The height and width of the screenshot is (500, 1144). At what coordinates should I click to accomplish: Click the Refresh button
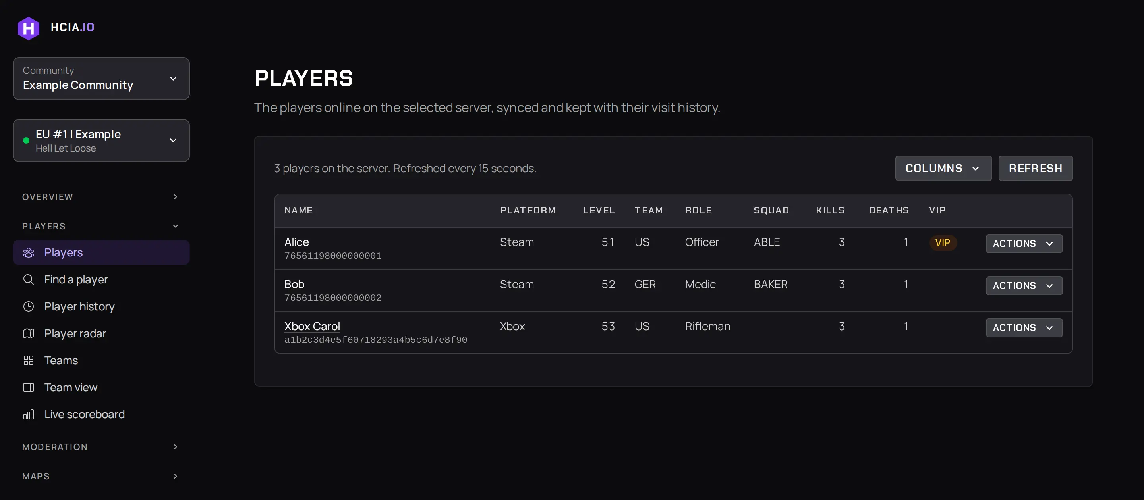(1035, 168)
